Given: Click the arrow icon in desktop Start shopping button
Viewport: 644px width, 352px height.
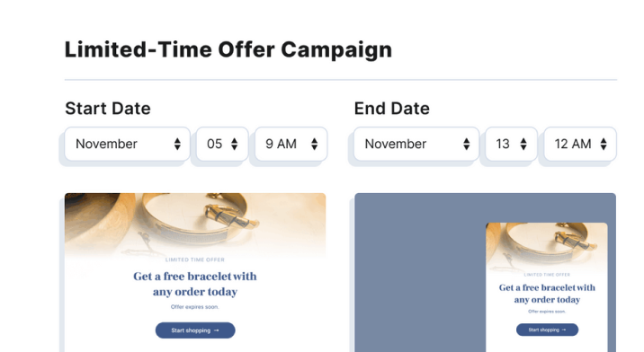Looking at the screenshot, I should [217, 330].
